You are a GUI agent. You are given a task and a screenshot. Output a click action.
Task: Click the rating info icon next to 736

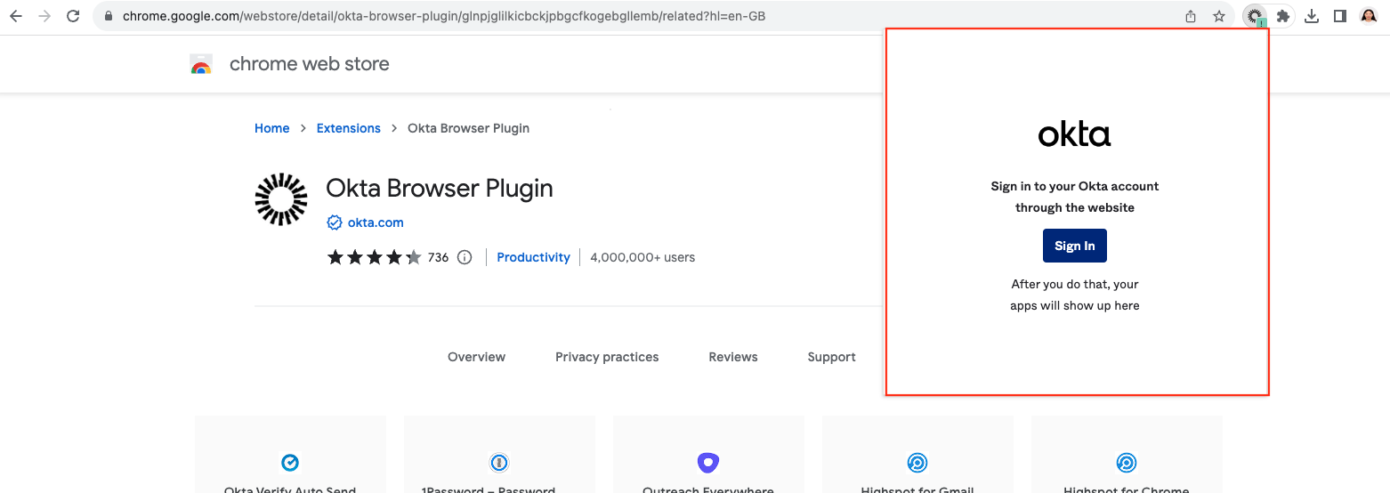point(465,257)
